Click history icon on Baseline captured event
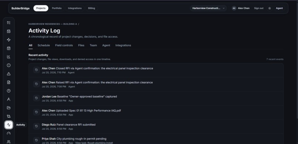298x144 pixels. (37, 98)
